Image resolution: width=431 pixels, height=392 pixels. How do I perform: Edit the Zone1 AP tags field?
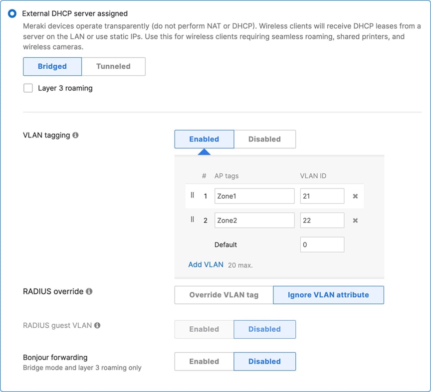click(254, 196)
